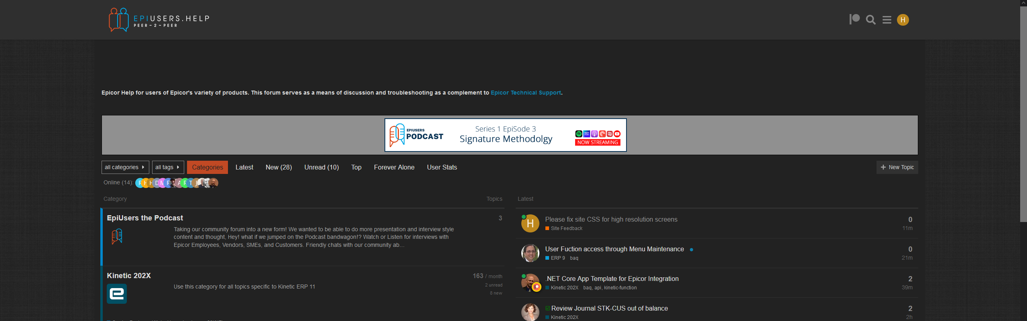Screen dimensions: 1027x321
Task: Open the New (28) tab
Action: (x=279, y=167)
